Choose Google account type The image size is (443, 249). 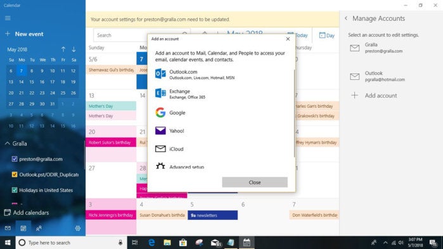pos(221,113)
